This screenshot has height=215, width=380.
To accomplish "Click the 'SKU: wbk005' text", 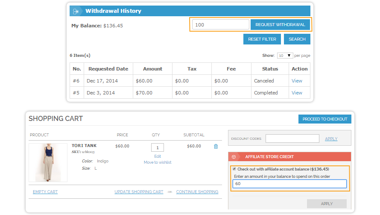I will coord(83,152).
